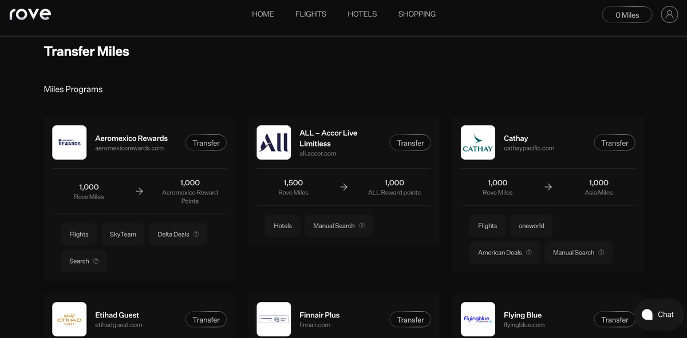Click the Aeromexico Reward Points value

point(190,192)
